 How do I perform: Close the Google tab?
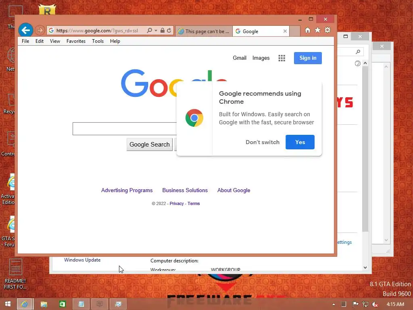point(285,31)
